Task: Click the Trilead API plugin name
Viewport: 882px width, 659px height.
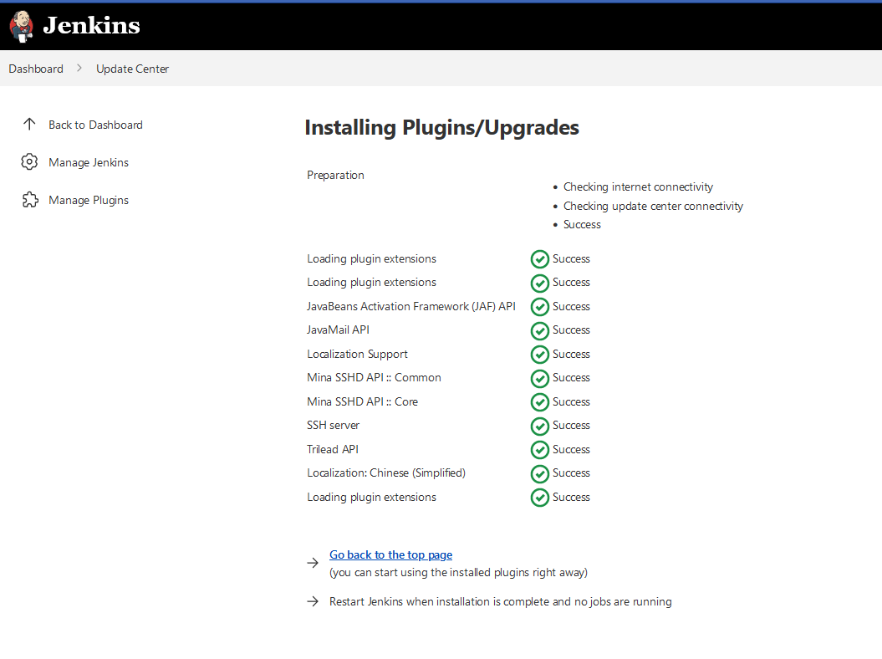Action: tap(333, 449)
